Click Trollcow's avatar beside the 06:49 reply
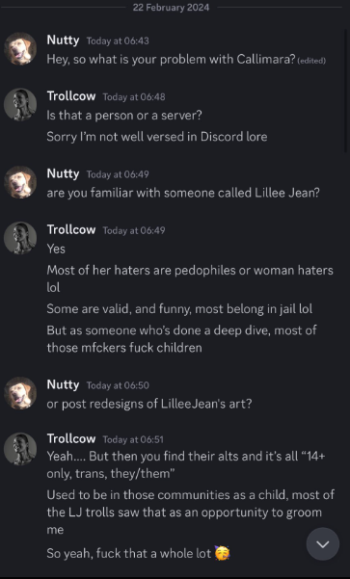Image resolution: width=350 pixels, height=579 pixels. pos(20,238)
